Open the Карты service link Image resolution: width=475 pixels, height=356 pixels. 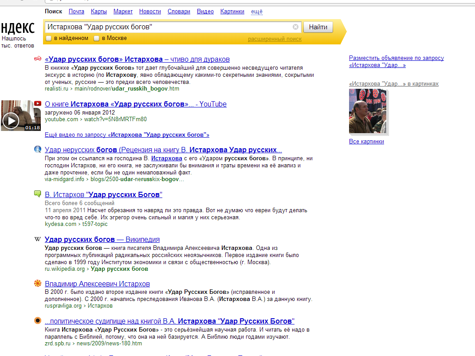99,12
